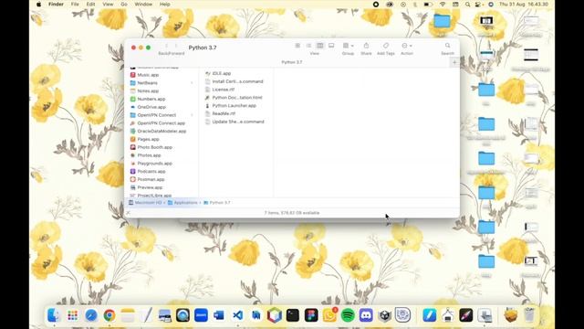The image size is (584, 329).
Task: Select the Python 3.7 tab
Action: (x=292, y=62)
